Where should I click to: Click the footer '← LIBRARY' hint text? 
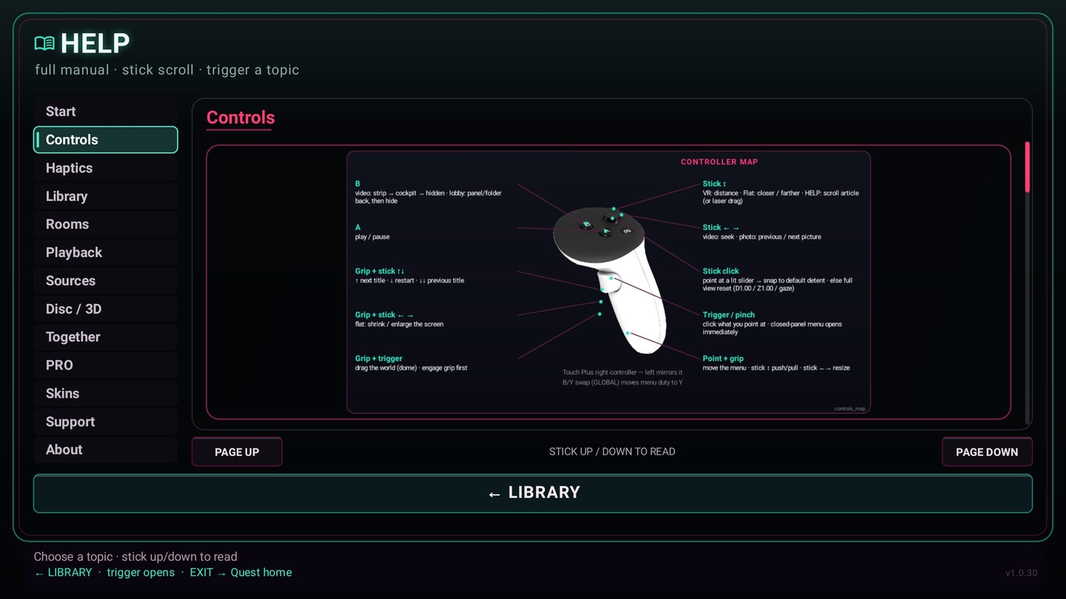click(64, 572)
